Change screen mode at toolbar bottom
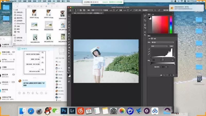This screenshot has width=206, height=116. (x=69, y=81)
